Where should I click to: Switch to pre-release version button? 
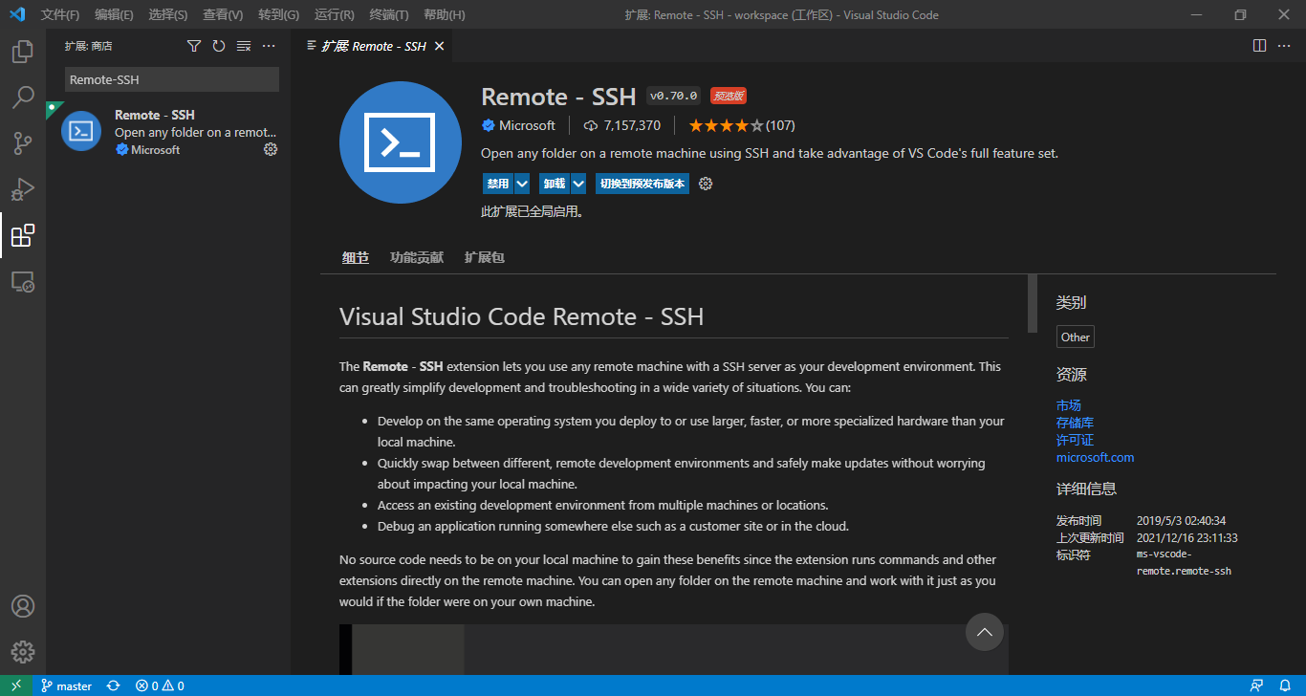642,184
